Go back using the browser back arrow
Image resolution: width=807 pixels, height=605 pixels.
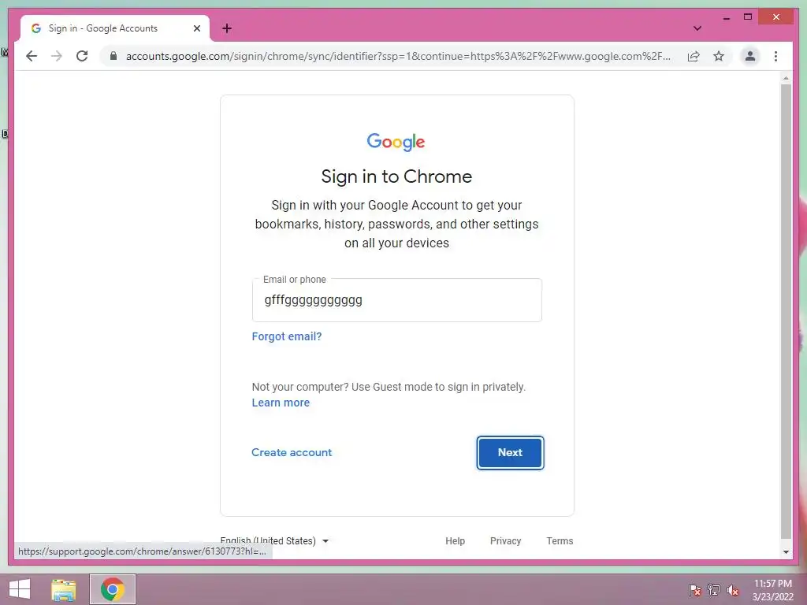(32, 56)
